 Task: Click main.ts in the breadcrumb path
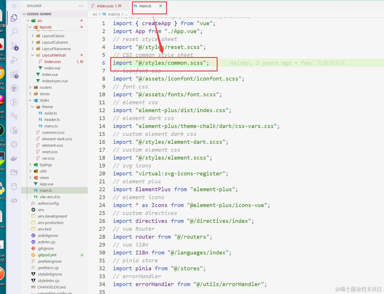click(x=114, y=14)
